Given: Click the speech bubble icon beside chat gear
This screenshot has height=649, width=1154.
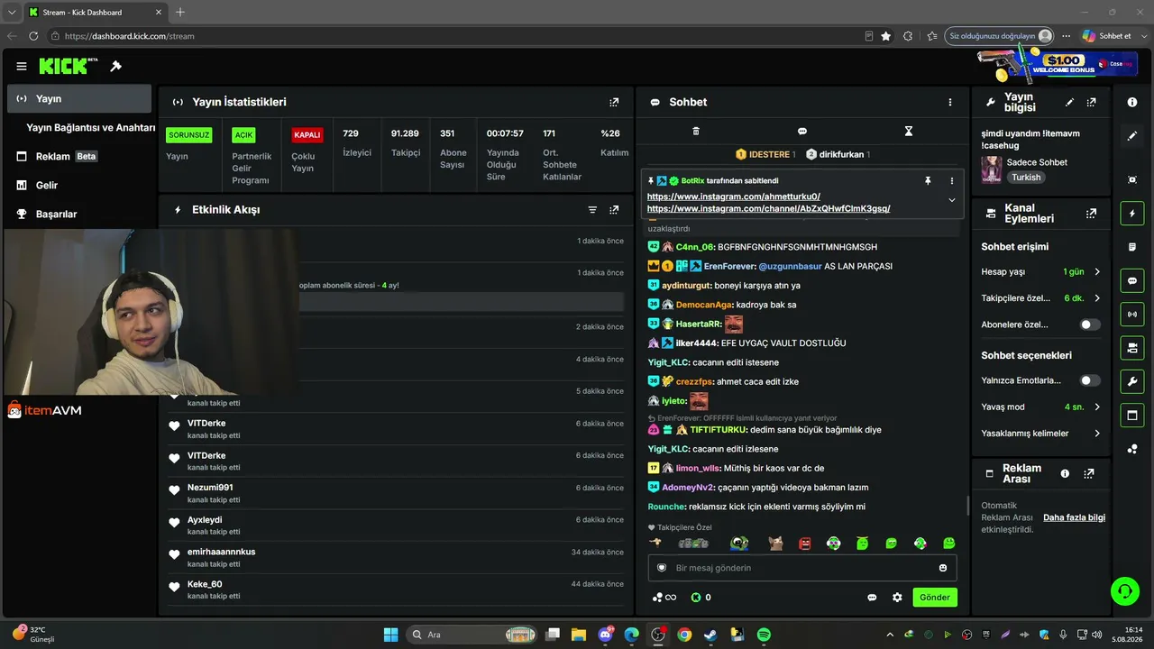Looking at the screenshot, I should [x=872, y=598].
